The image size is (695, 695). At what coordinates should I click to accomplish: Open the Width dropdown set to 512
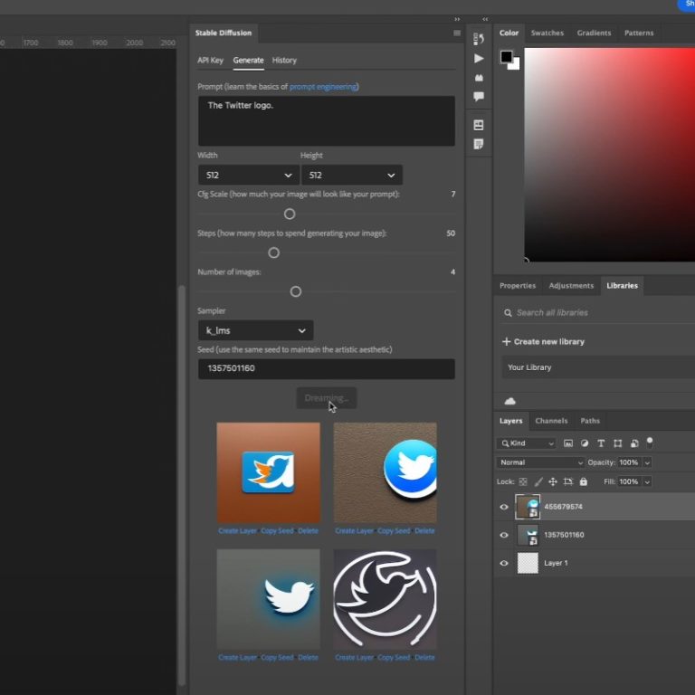coord(248,175)
